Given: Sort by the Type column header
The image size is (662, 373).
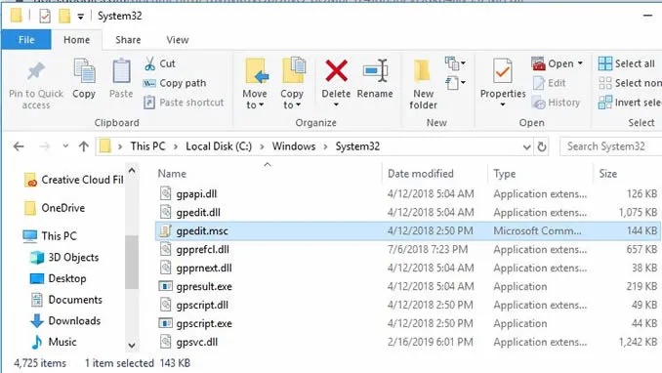Looking at the screenshot, I should tap(505, 174).
